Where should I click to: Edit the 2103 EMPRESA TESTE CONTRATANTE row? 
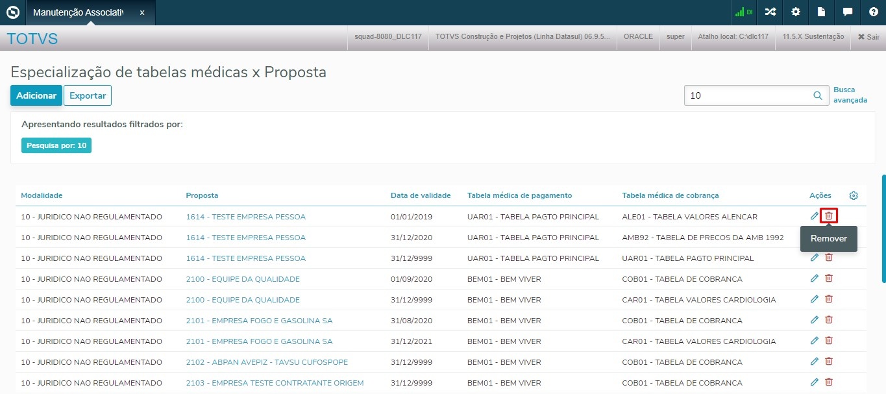815,382
